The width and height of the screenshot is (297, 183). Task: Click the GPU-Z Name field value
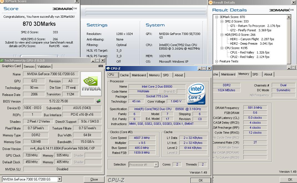(x=51, y=74)
